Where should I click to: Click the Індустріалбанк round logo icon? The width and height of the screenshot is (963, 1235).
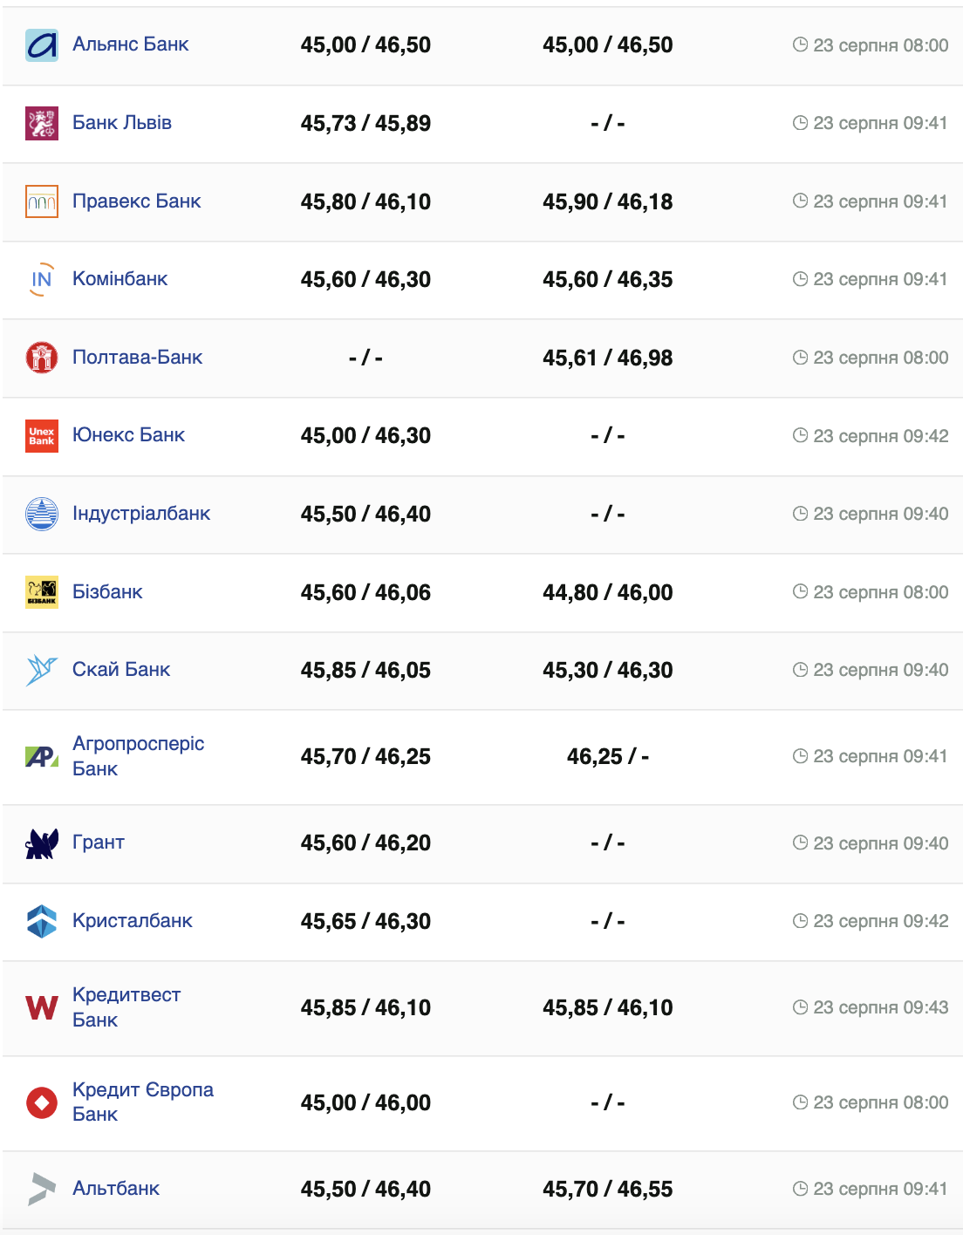tap(42, 514)
